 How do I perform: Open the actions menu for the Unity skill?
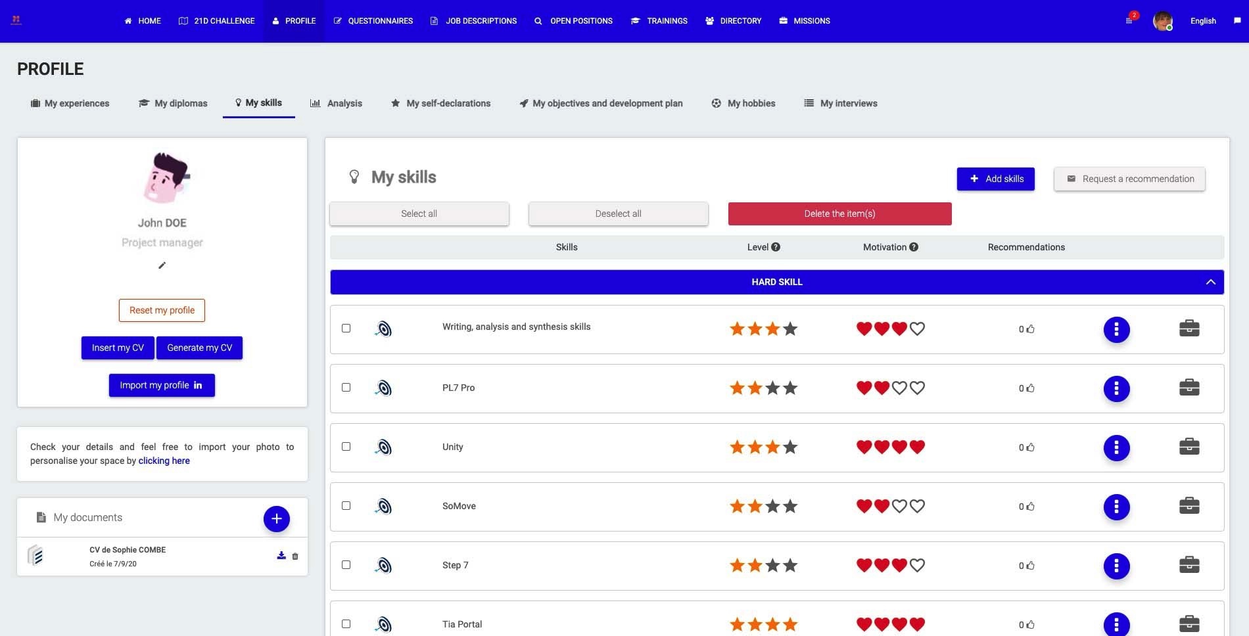point(1116,447)
